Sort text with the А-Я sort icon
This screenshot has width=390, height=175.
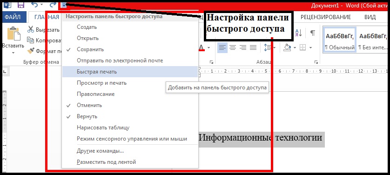pos(298,32)
